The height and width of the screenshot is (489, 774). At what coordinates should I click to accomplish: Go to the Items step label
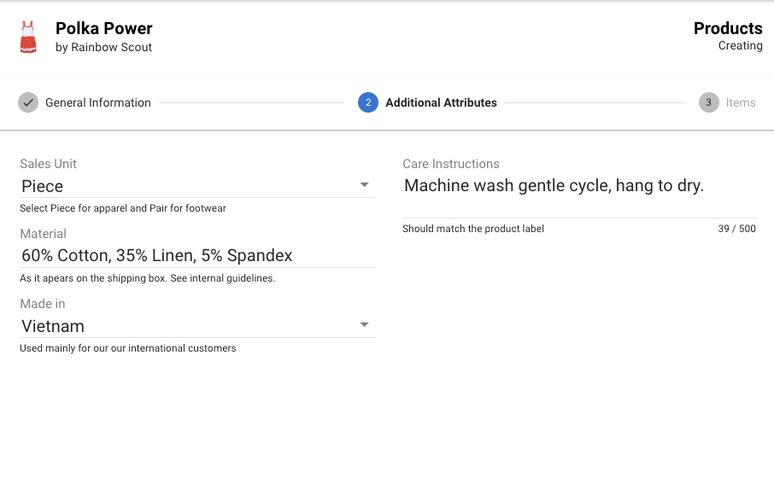(x=741, y=102)
